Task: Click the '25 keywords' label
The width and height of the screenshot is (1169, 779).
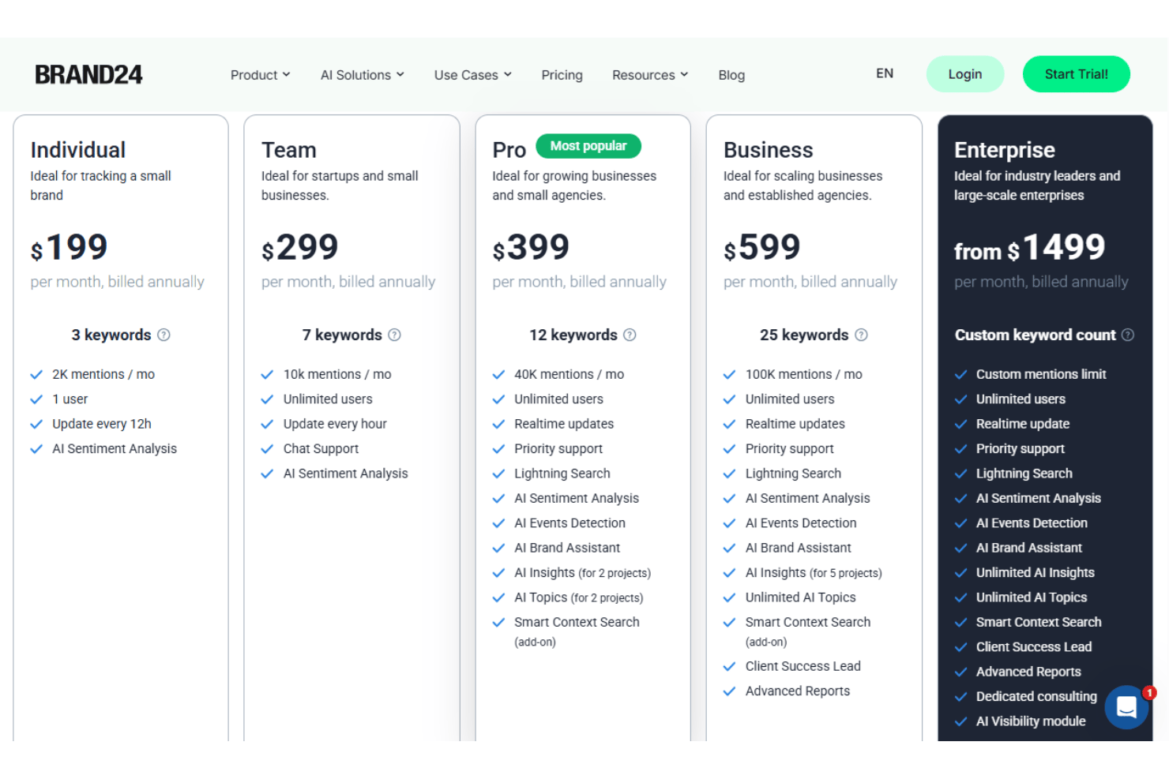Action: pyautogui.click(x=804, y=335)
